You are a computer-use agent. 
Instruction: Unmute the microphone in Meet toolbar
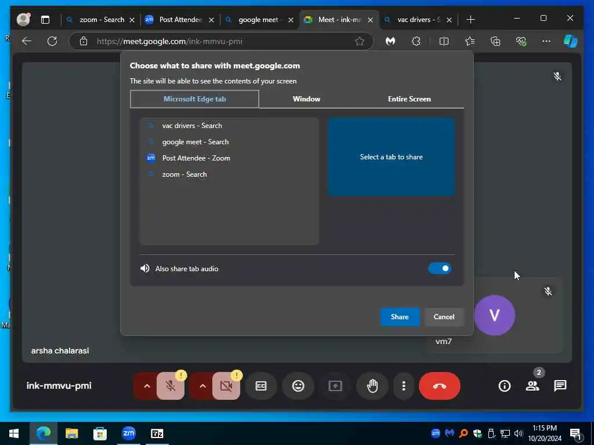click(x=171, y=386)
